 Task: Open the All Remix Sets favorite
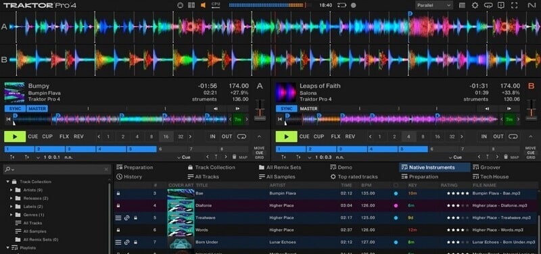tap(280, 168)
